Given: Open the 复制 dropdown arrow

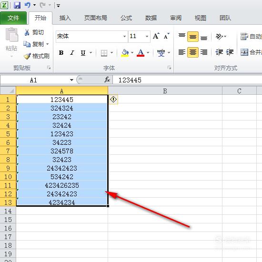Looking at the screenshot, I should click(x=48, y=44).
